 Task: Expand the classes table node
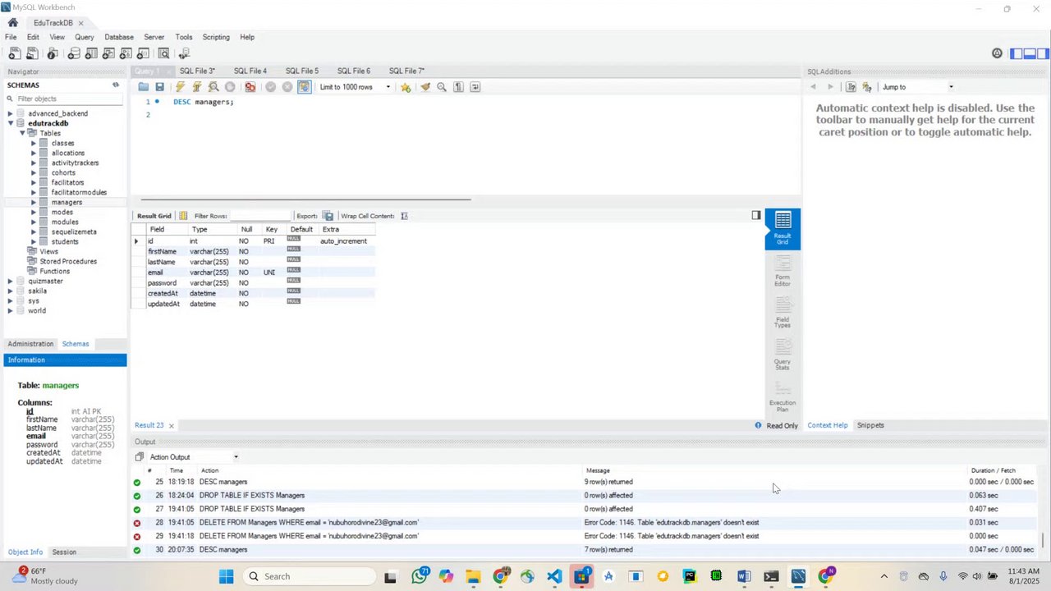pyautogui.click(x=34, y=143)
